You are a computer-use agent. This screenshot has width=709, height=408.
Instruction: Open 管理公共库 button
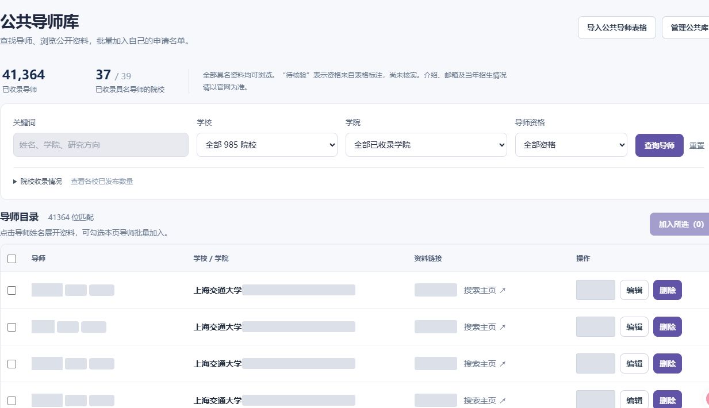coord(686,28)
